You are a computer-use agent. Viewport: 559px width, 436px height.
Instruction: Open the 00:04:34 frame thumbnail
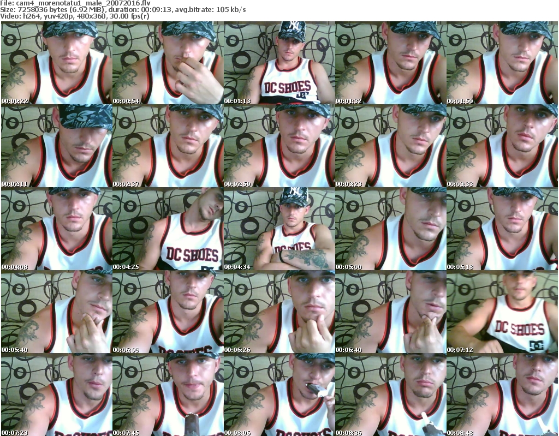click(279, 229)
